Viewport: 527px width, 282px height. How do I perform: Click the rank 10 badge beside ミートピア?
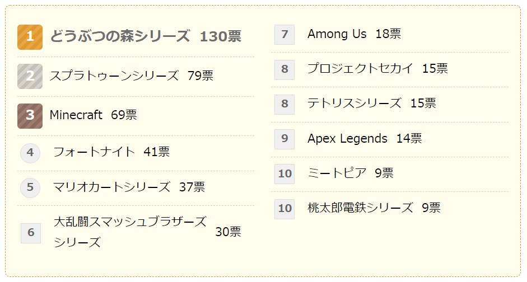point(285,173)
